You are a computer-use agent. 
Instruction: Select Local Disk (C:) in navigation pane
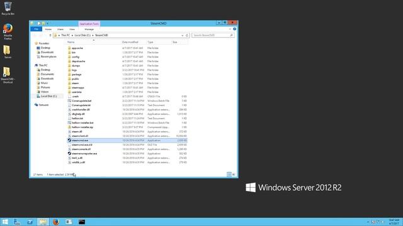48,96
